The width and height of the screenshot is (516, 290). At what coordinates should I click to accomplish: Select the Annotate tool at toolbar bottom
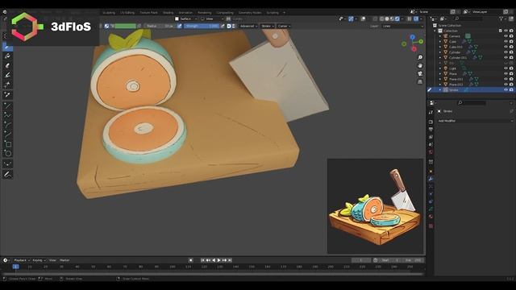coord(7,174)
